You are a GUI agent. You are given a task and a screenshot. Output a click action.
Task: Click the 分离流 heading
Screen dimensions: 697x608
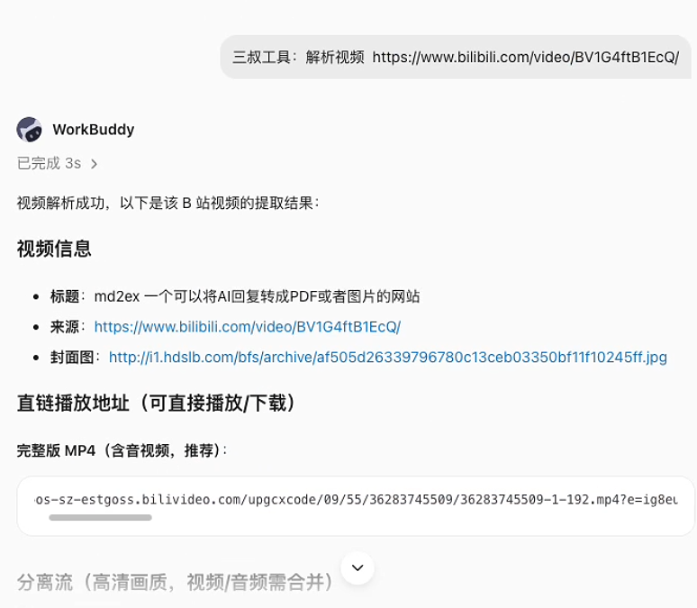[175, 582]
